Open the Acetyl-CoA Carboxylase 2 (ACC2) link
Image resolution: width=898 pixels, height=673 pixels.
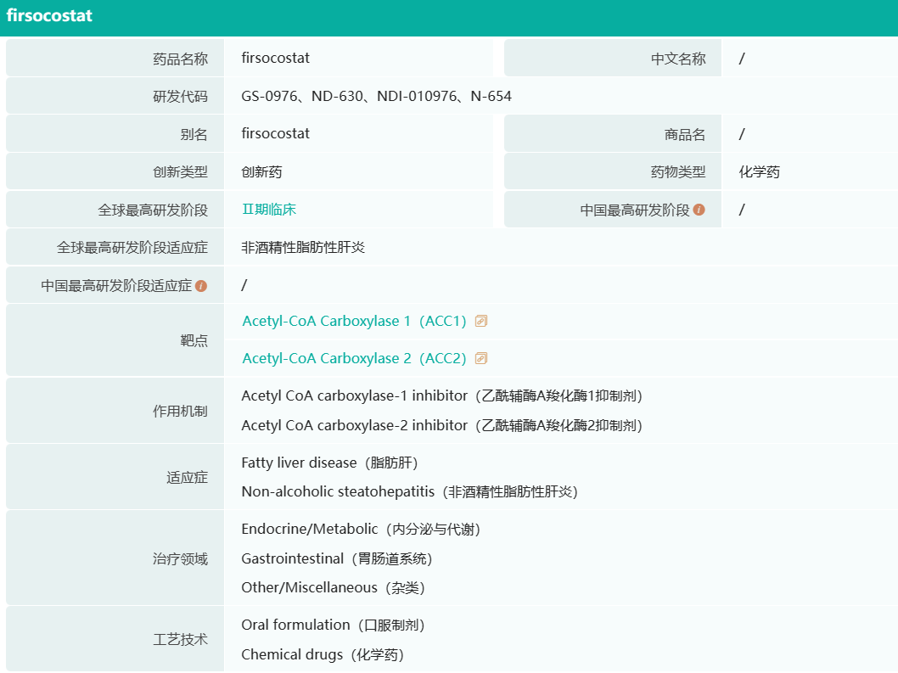(x=354, y=358)
